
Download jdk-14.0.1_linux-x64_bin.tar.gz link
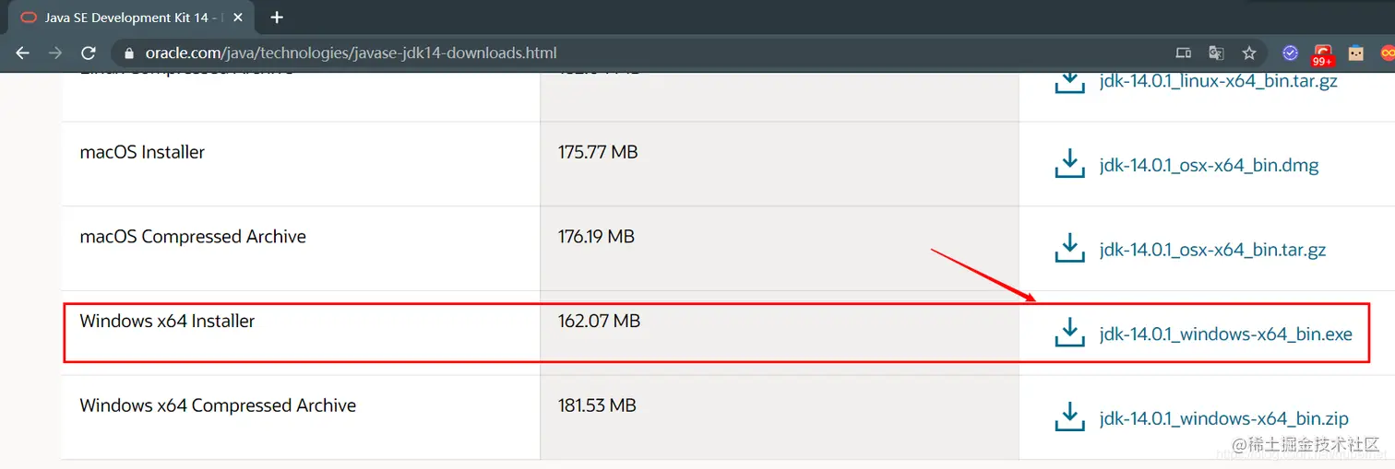[x=1218, y=81]
